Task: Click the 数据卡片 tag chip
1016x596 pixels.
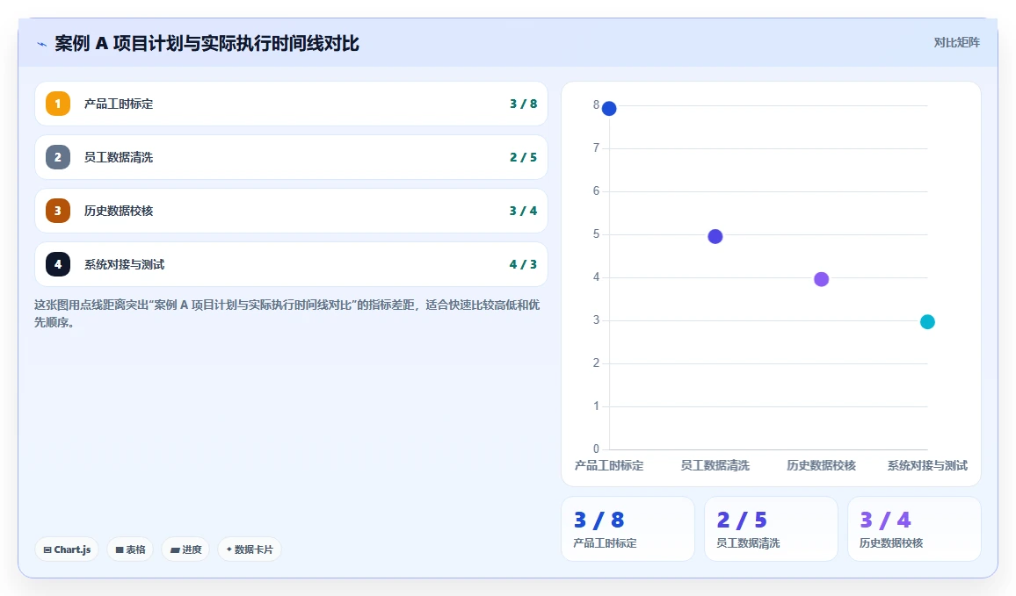Action: pyautogui.click(x=250, y=549)
